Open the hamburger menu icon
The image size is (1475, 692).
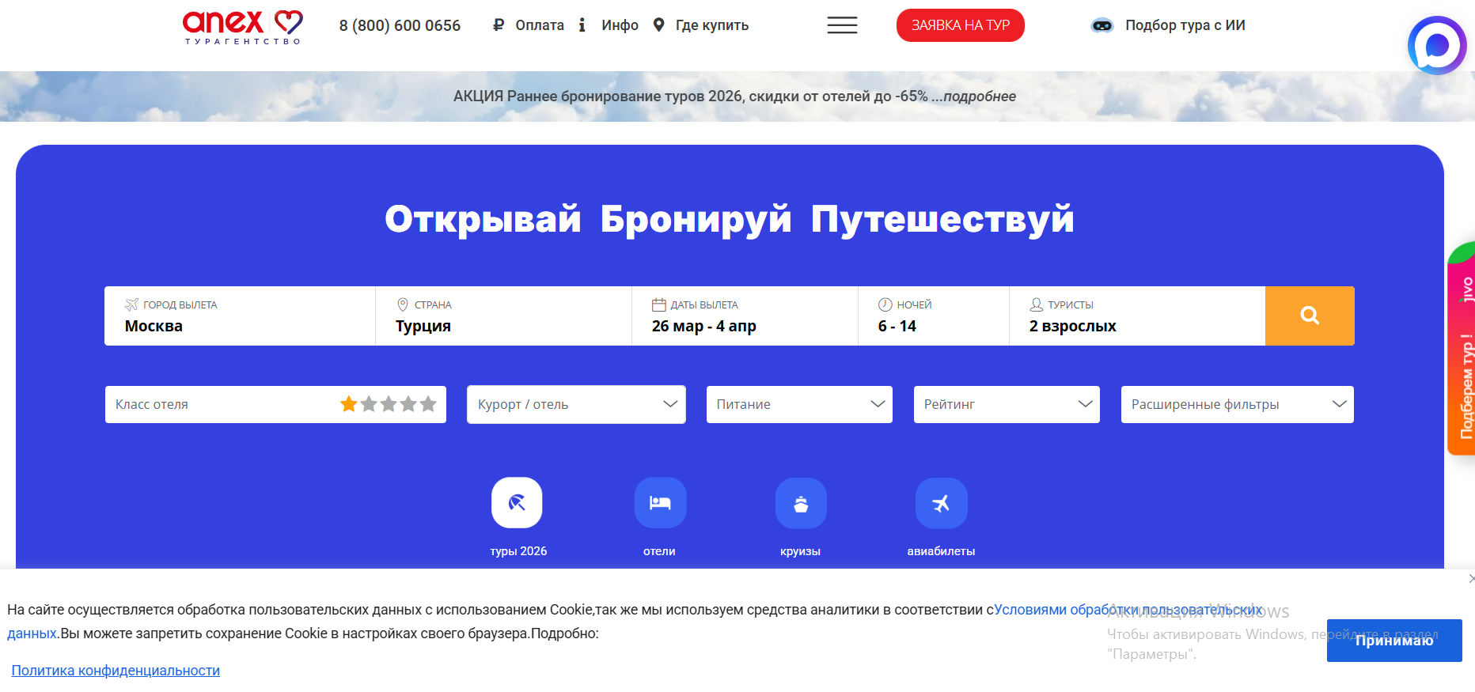tap(842, 25)
